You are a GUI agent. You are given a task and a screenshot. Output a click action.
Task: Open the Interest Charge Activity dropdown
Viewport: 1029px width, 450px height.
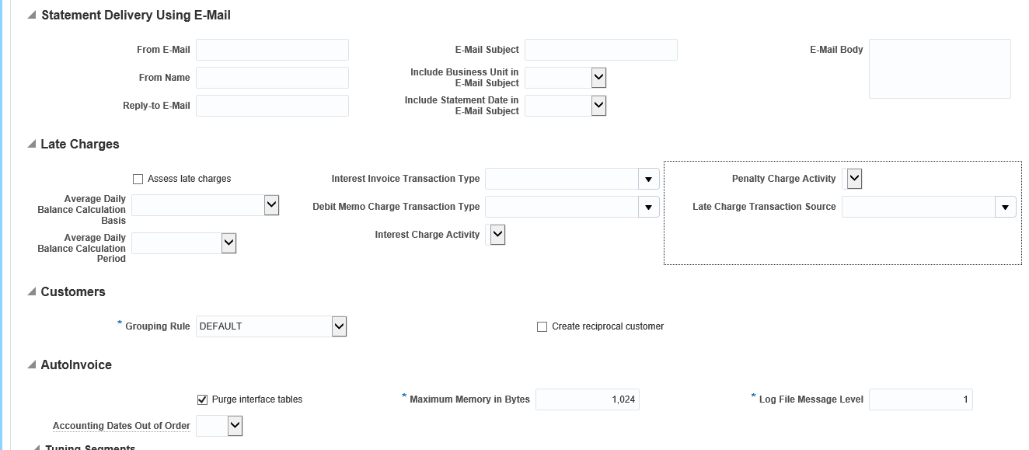tap(496, 234)
